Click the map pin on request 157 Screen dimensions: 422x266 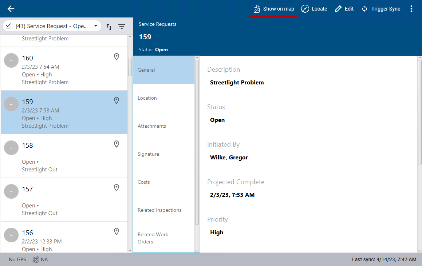[x=117, y=188]
